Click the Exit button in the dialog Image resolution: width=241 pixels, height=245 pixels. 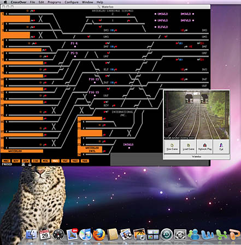(221, 146)
